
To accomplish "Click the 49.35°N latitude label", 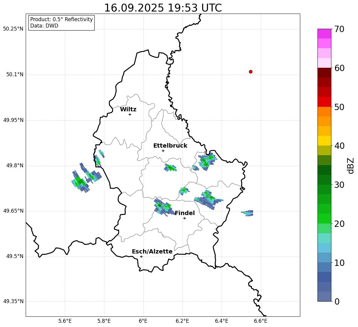I will coord(13,301).
